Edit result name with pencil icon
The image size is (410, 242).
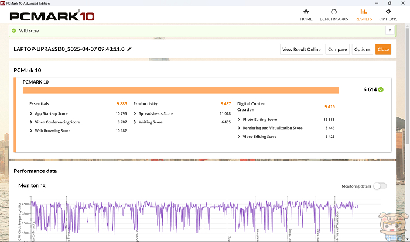(x=129, y=49)
